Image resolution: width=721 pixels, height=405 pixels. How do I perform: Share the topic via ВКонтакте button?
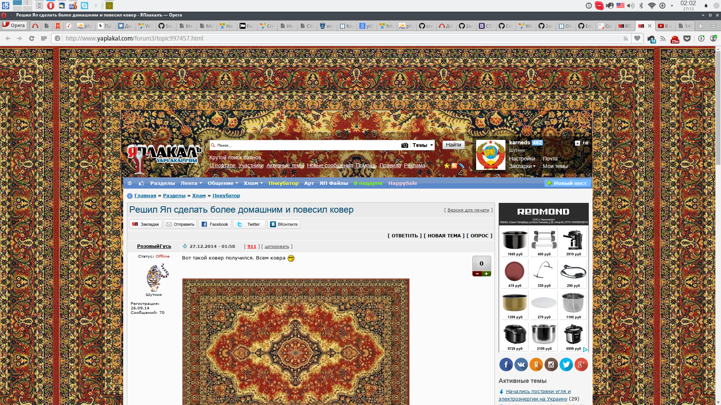284,224
